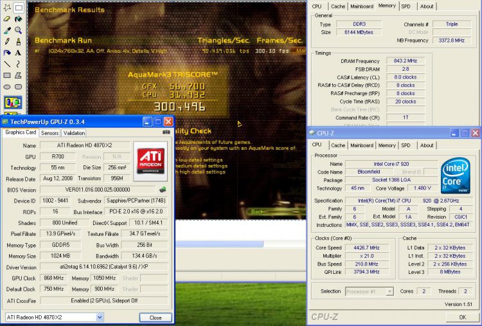Click the DRAM Frequency value 843.2 MHz
Viewport: 482px width, 326px height.
click(406, 61)
